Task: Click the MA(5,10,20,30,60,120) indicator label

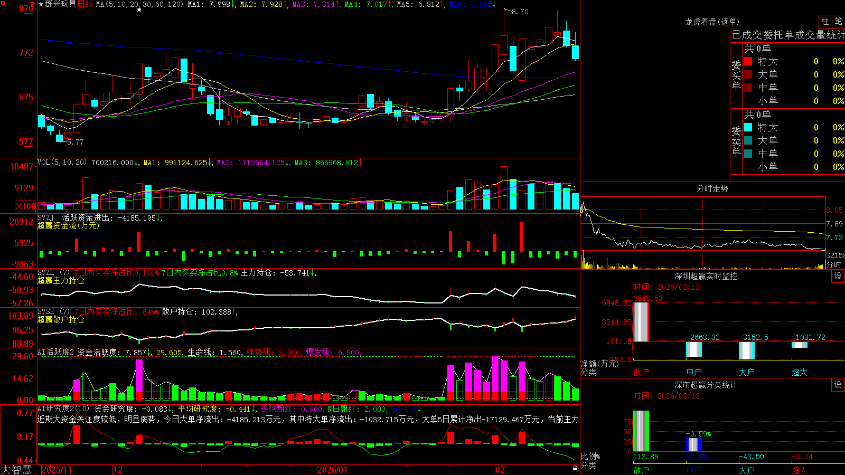Action: click(x=139, y=4)
